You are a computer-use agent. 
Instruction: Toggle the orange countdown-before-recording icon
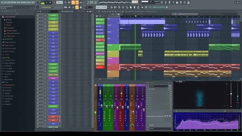coord(73,3)
